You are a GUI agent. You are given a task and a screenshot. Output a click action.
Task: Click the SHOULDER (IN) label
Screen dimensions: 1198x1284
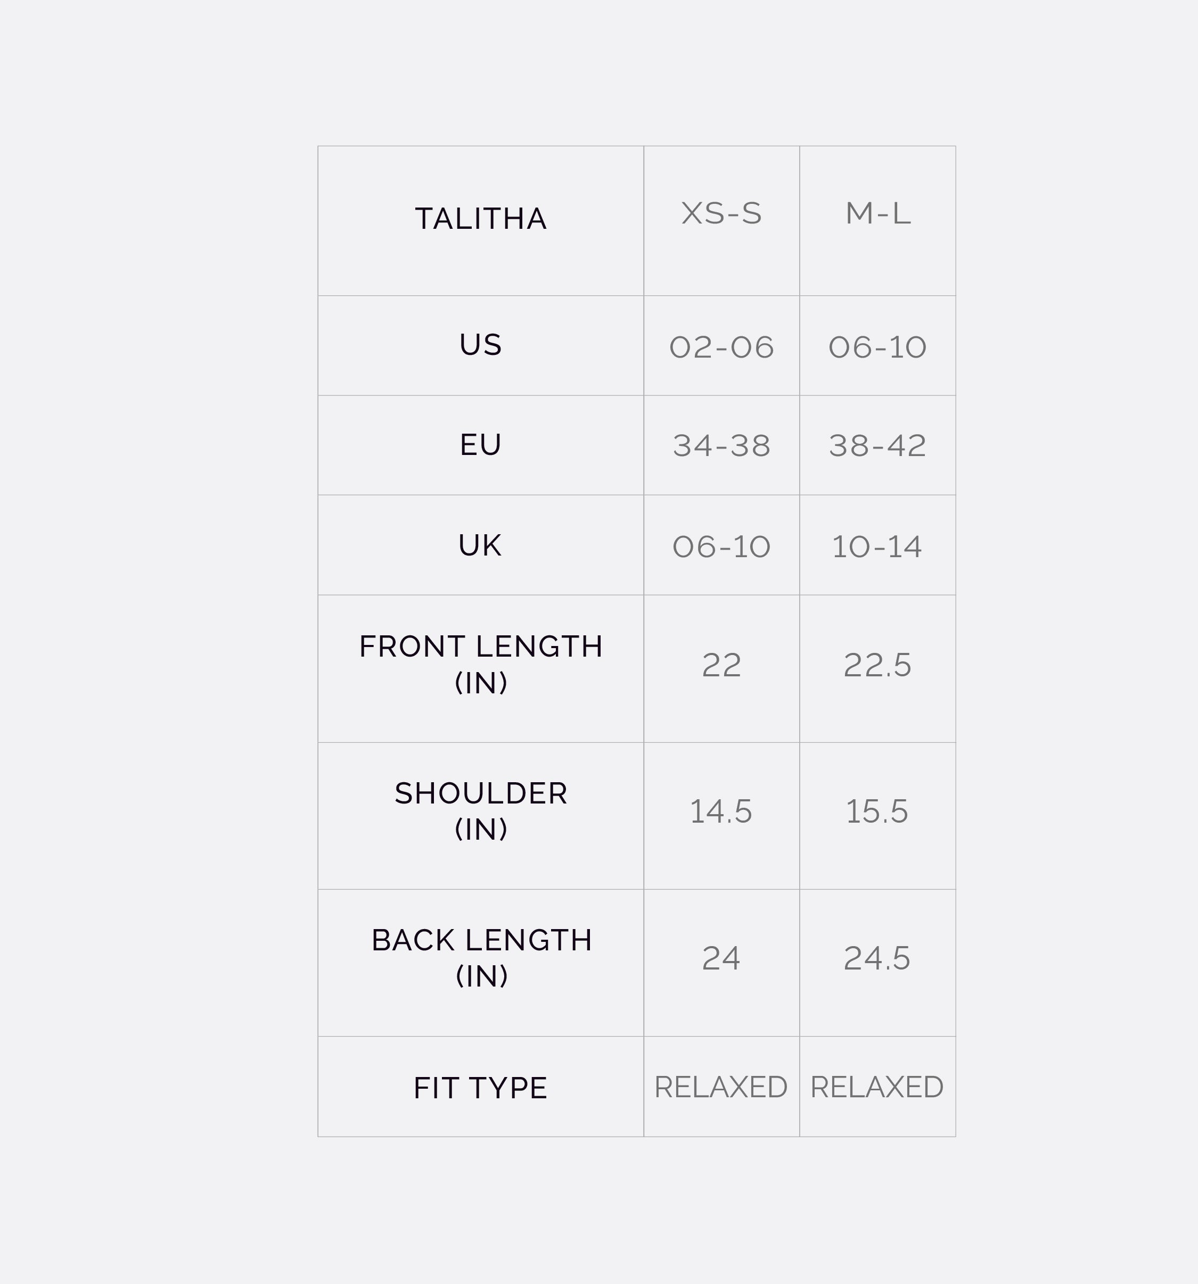click(481, 811)
